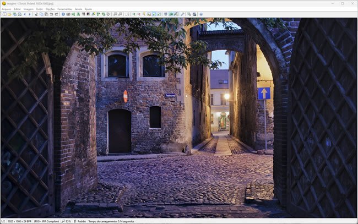The image size is (358, 224).
Task: Open the Editar menu
Action: click(x=18, y=9)
